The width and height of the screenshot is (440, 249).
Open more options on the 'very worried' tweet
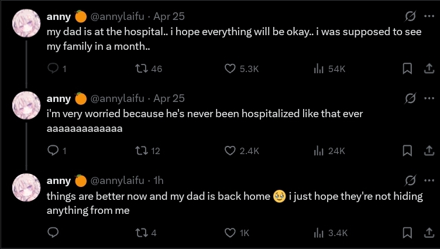[428, 98]
